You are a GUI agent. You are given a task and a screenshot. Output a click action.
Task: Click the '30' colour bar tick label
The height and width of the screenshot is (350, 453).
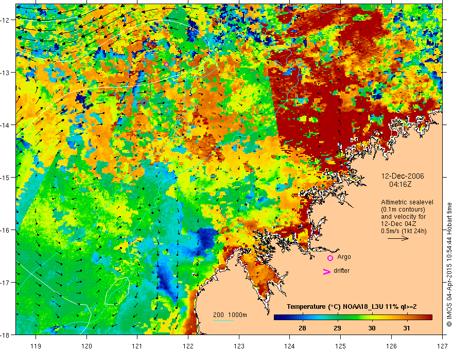[372, 328]
